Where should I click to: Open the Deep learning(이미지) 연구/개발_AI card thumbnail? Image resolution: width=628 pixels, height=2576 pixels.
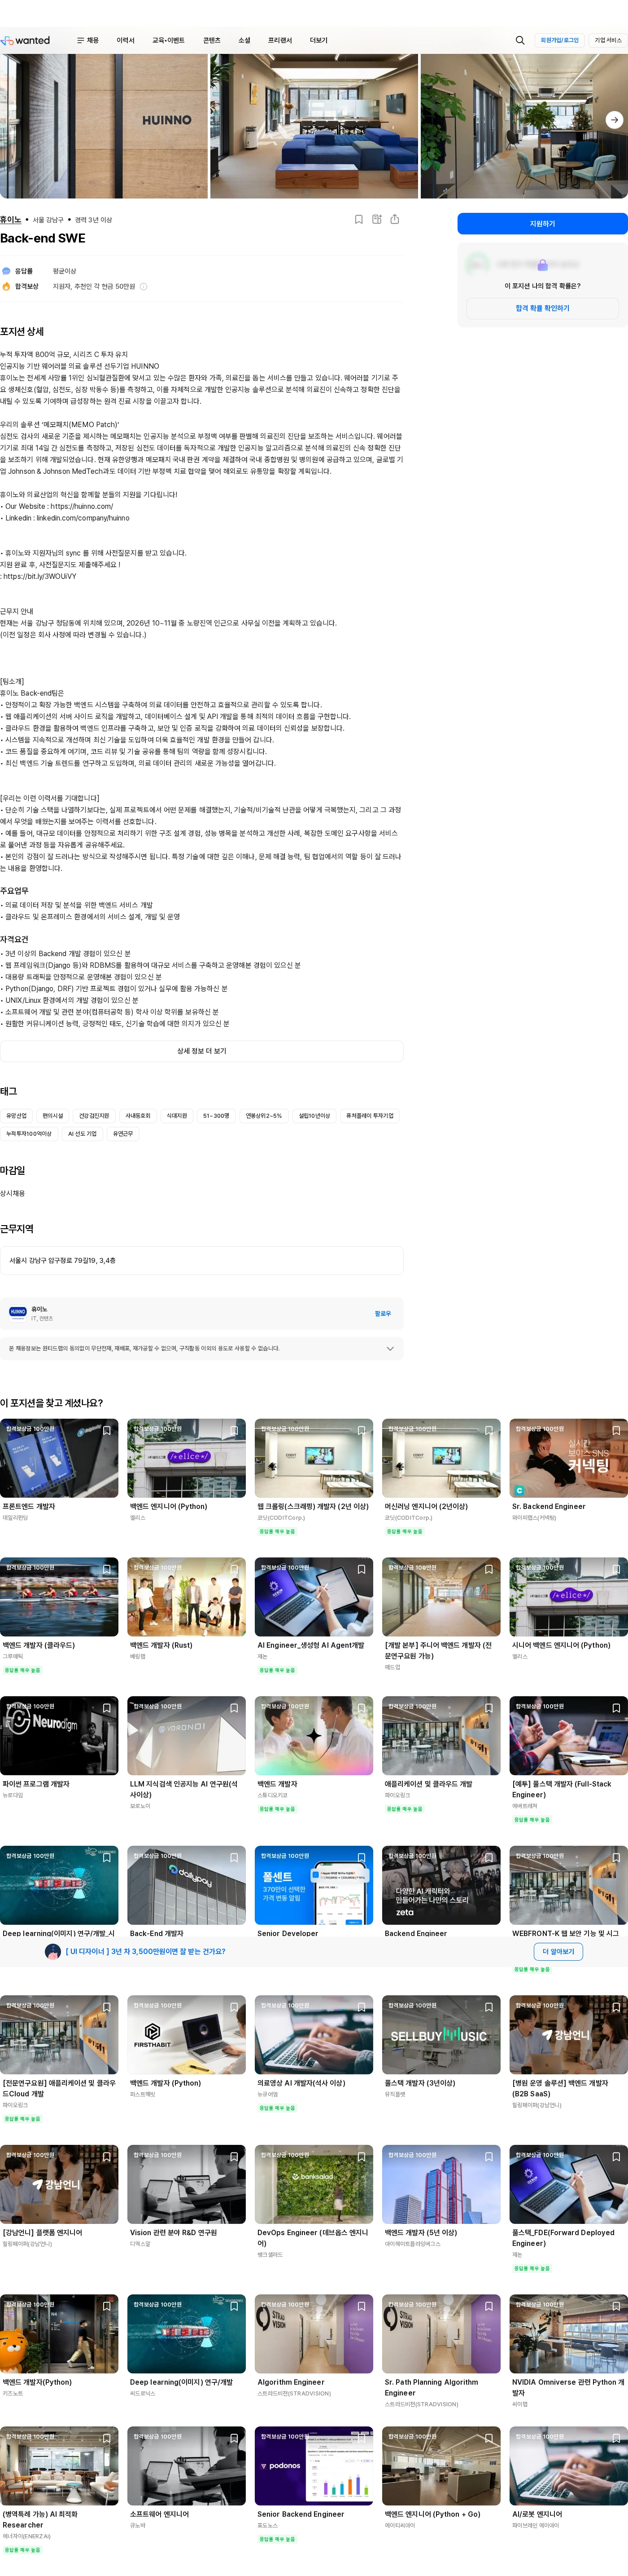(59, 1885)
